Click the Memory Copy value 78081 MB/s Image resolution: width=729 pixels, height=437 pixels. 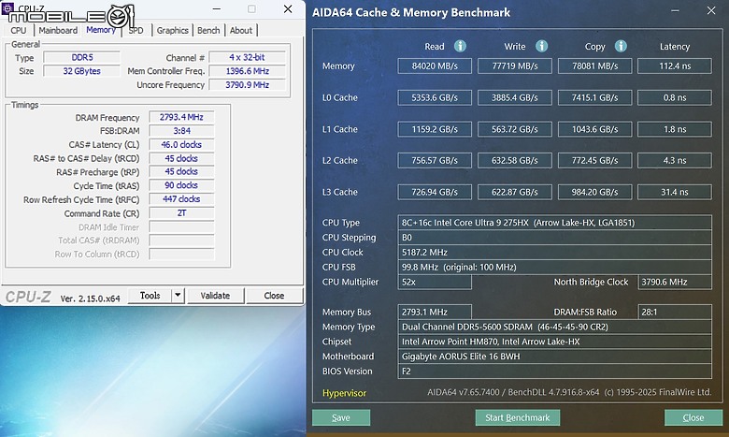594,66
